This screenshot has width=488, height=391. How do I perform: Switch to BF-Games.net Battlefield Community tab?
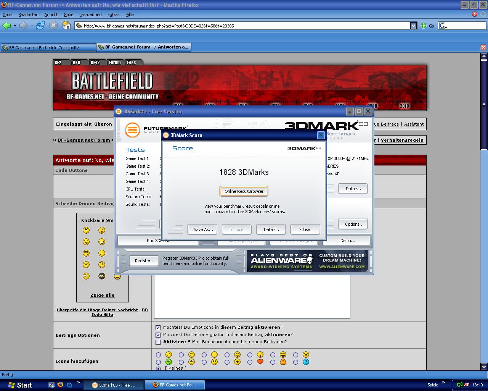(48, 47)
